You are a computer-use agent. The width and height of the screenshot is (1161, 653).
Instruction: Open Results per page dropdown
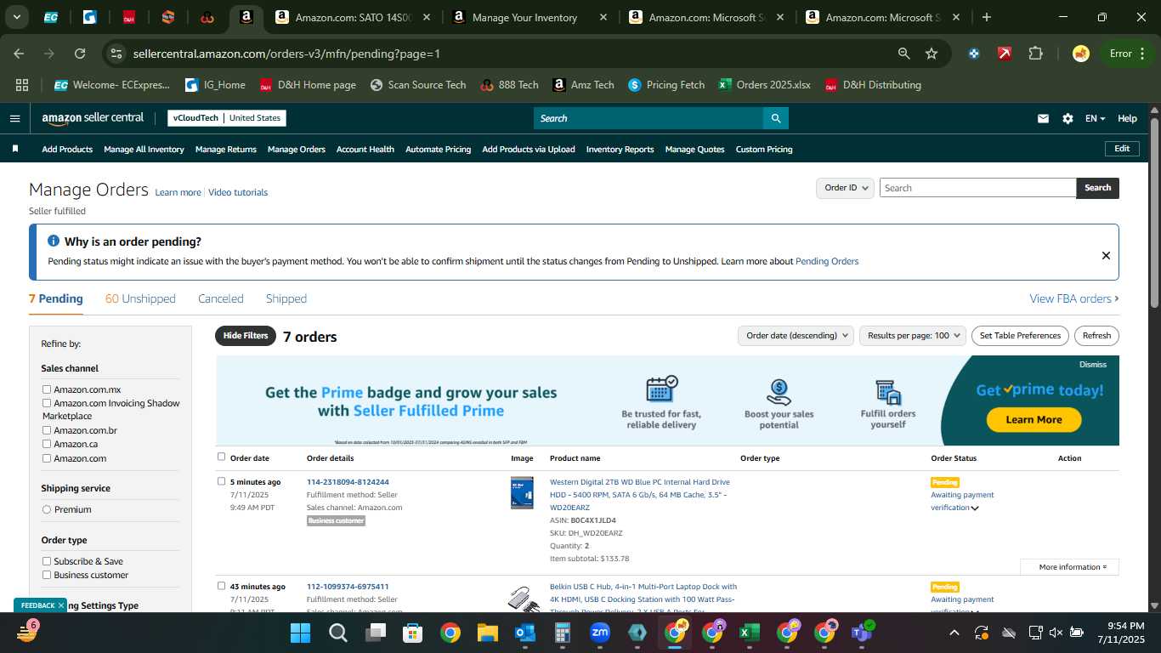[913, 336]
